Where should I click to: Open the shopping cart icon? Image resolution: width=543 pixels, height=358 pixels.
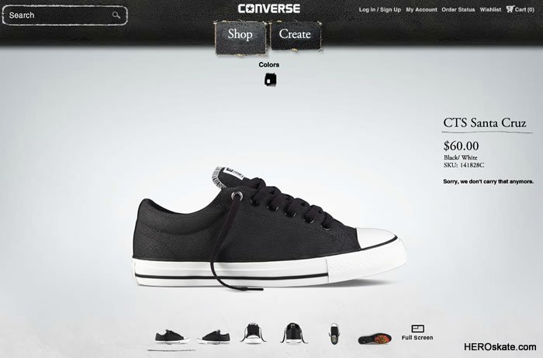[x=510, y=9]
